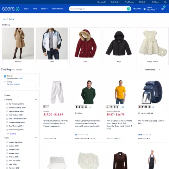Expand Credit Cards top bar dropdown
169x169 pixels.
point(115,2)
